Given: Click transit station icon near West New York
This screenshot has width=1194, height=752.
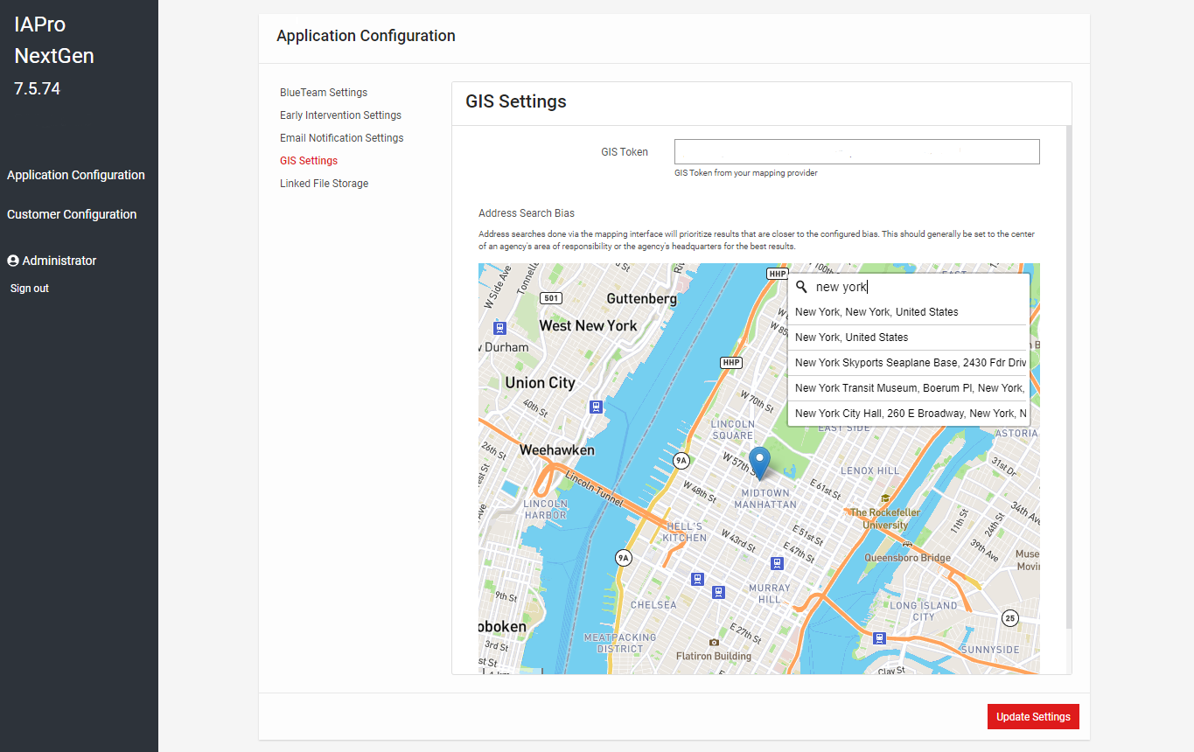Looking at the screenshot, I should click(499, 329).
